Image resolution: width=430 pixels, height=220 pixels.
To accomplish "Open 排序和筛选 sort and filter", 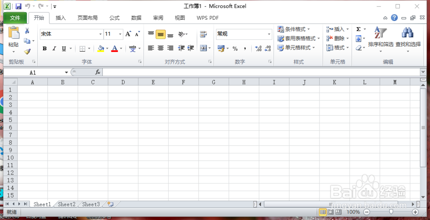I will (381, 40).
